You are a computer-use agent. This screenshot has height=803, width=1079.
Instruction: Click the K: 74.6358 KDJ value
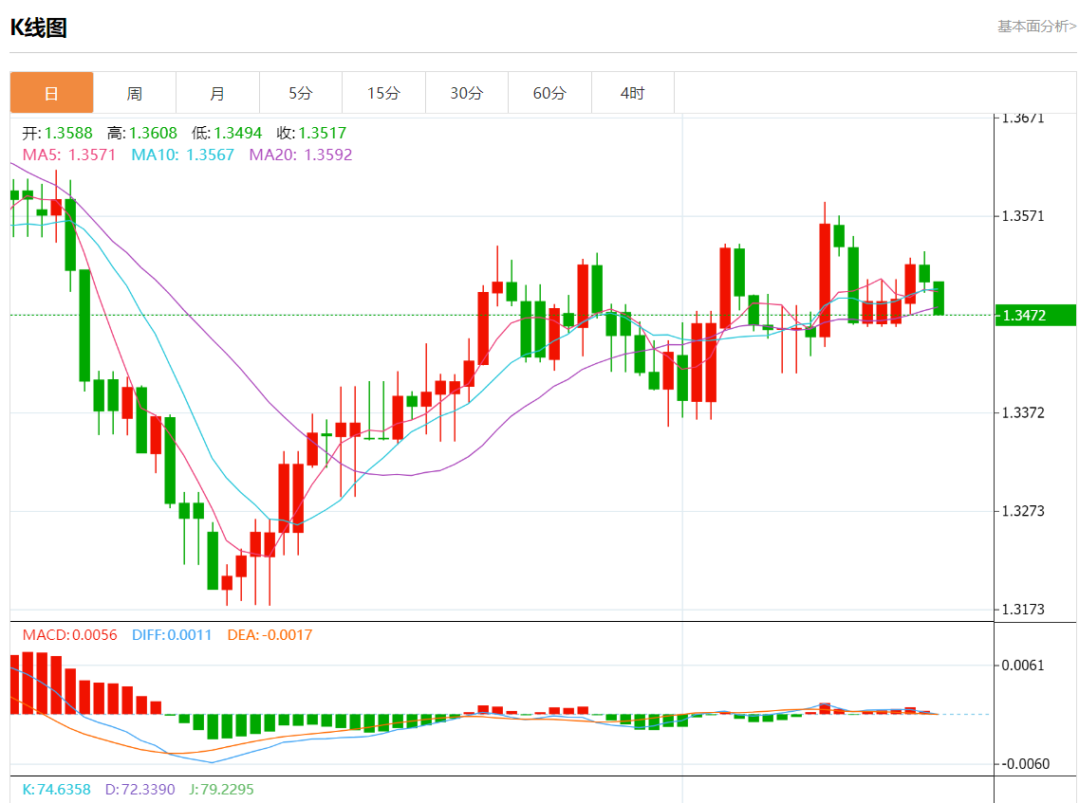click(x=56, y=789)
